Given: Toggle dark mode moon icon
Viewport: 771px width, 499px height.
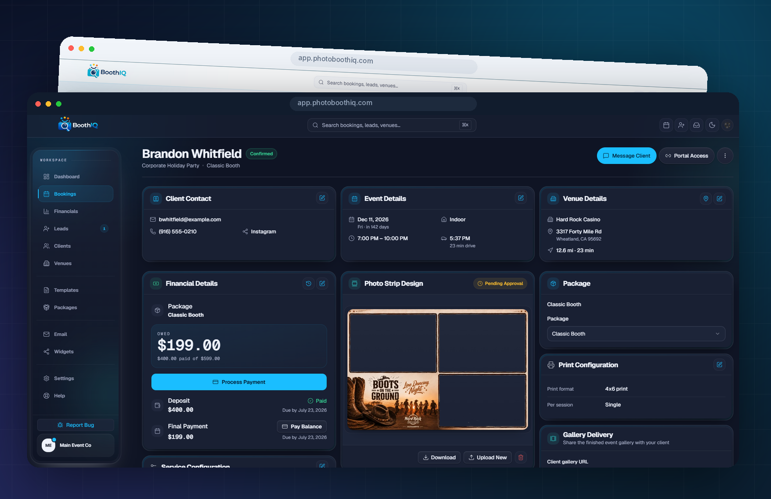Looking at the screenshot, I should tap(712, 125).
